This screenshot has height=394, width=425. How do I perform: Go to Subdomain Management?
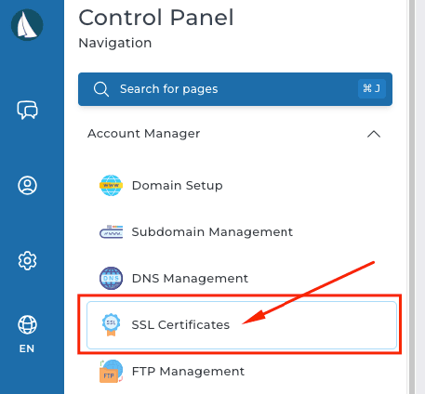212,232
